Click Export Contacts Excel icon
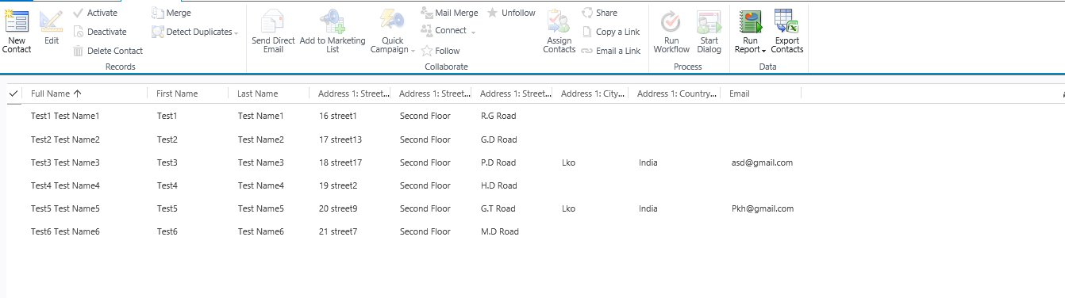The image size is (1065, 298). click(x=786, y=21)
